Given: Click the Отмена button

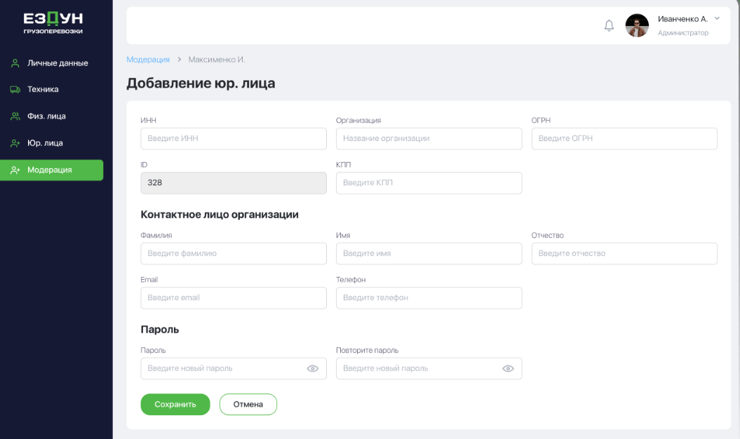Looking at the screenshot, I should 248,405.
